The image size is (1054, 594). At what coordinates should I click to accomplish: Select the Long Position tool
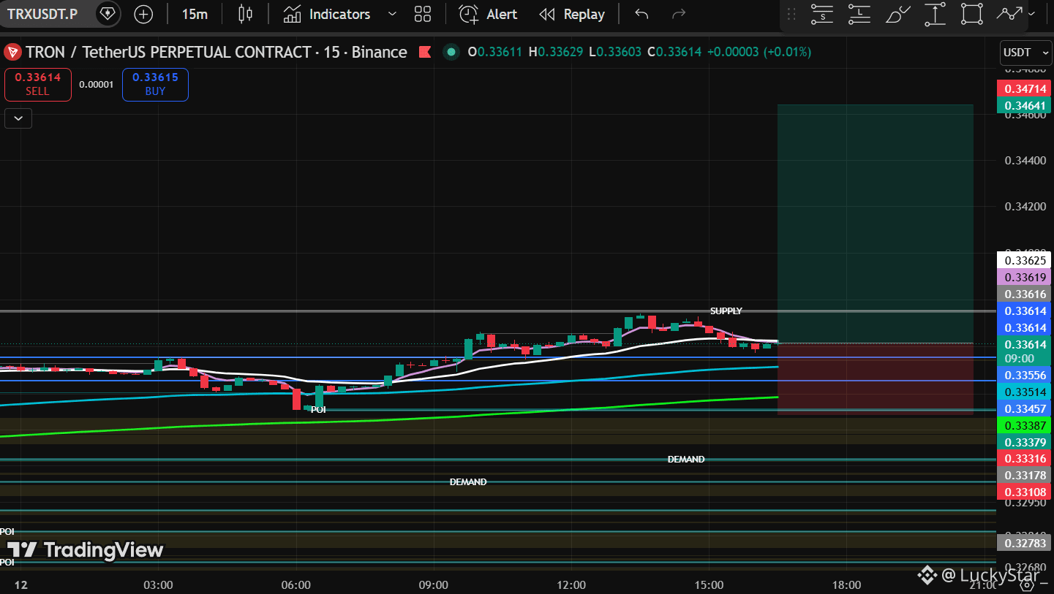(859, 14)
